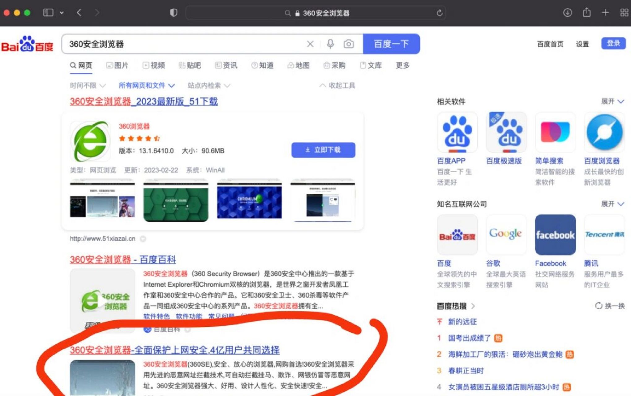Click the Facebook company logo tile
Screen dimensions: 631x396
555,235
